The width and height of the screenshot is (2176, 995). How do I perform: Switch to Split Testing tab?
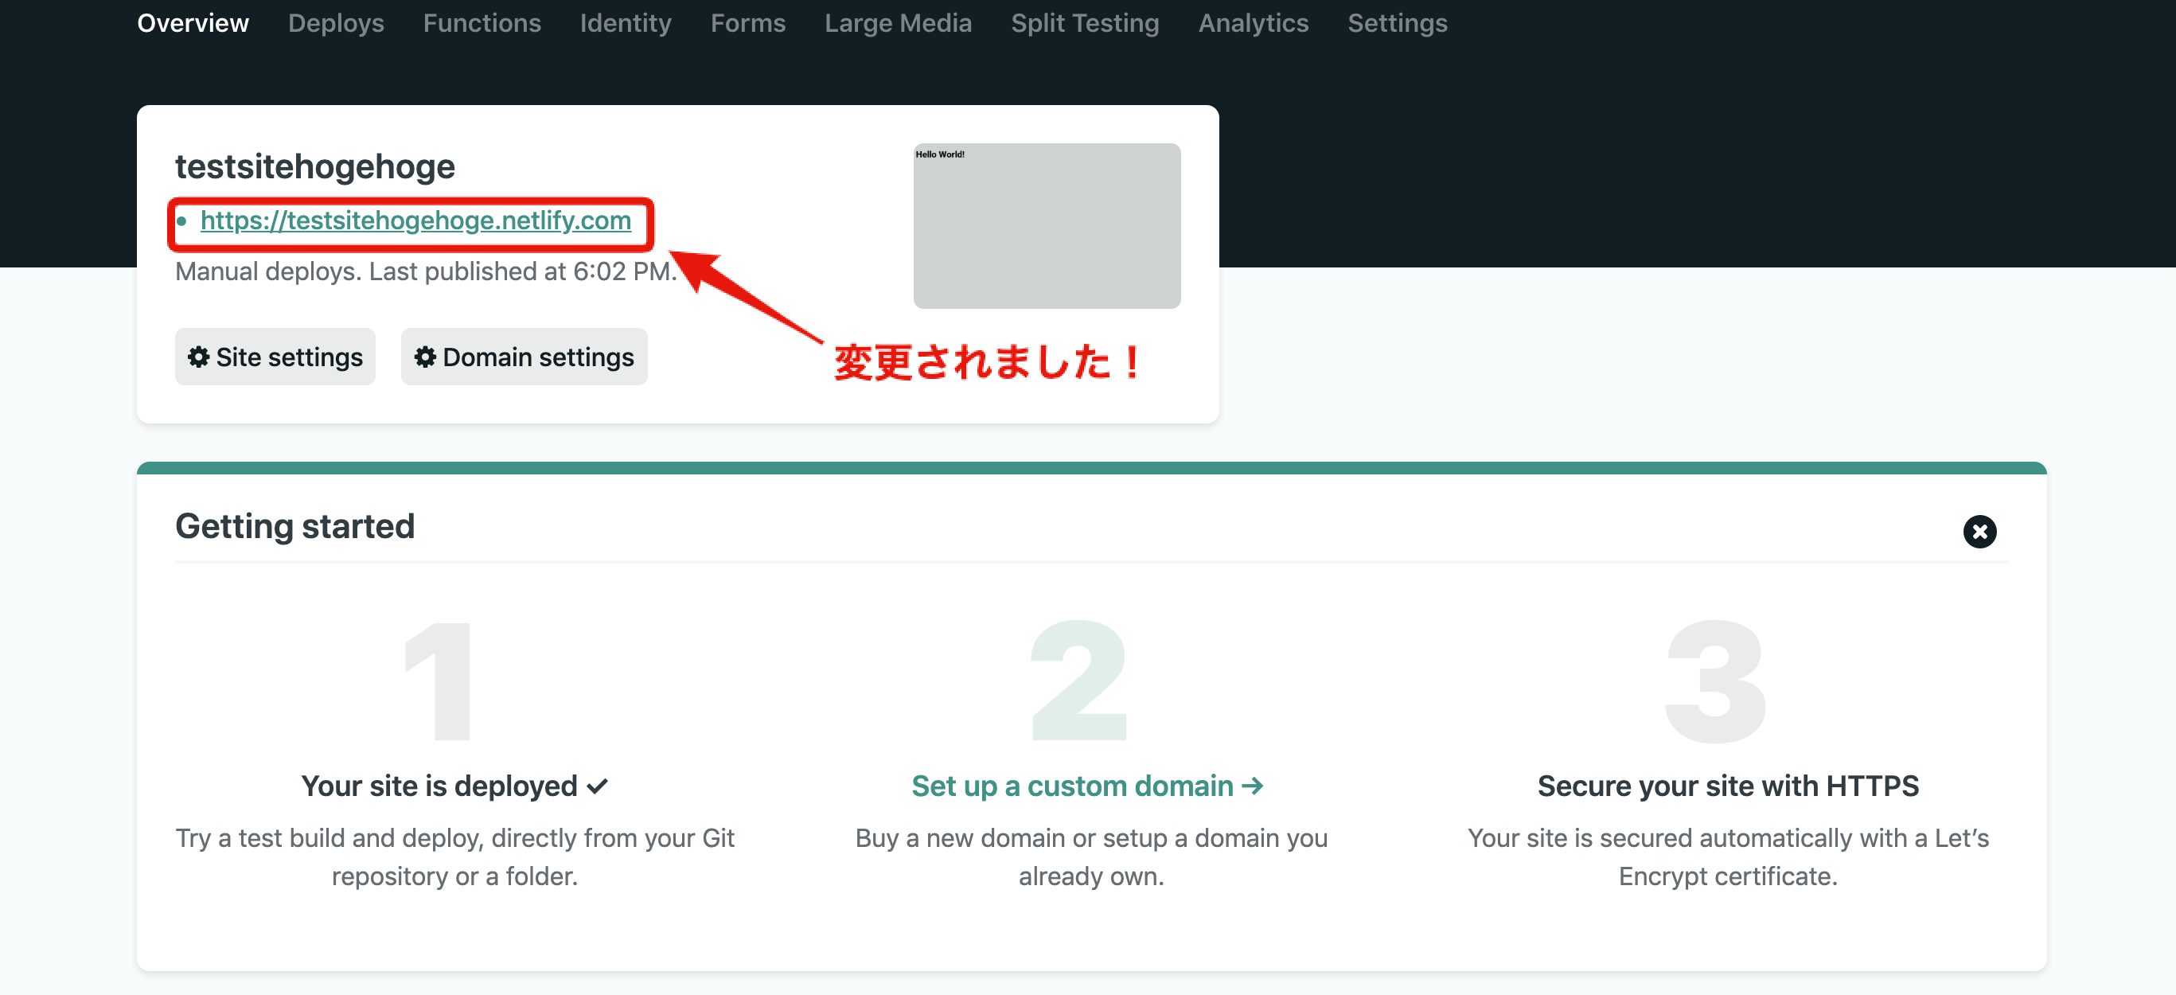(1085, 23)
